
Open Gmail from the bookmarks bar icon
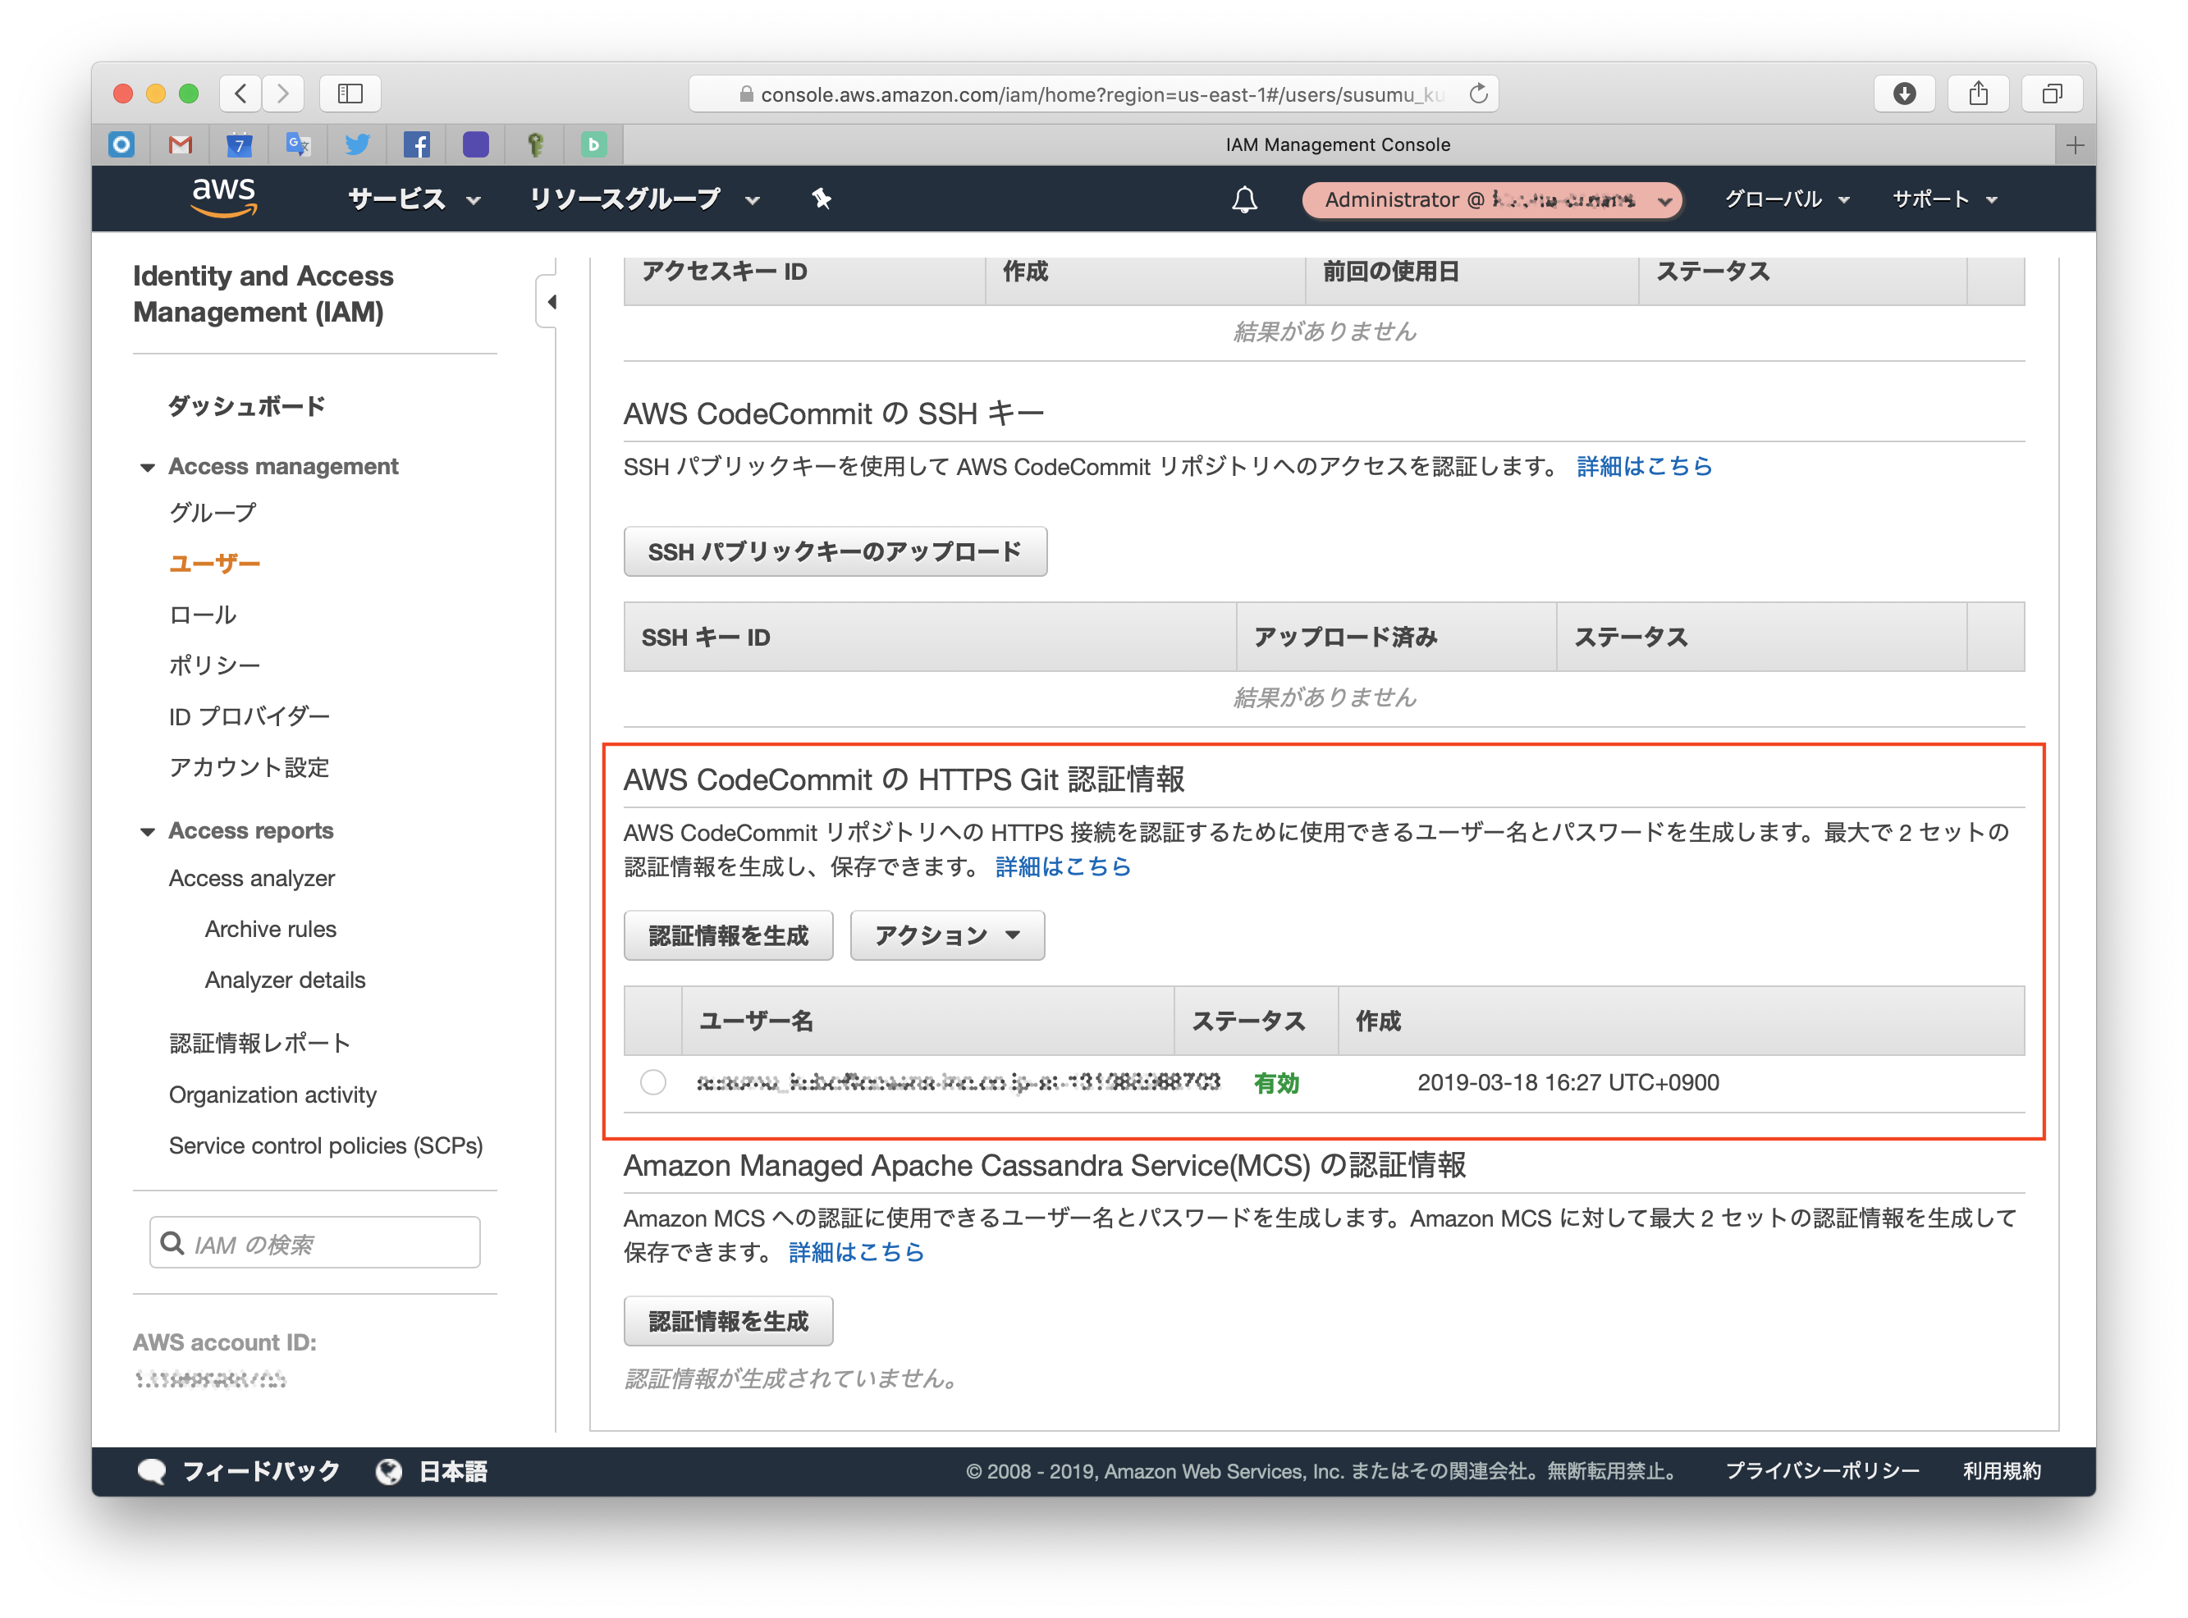point(181,144)
